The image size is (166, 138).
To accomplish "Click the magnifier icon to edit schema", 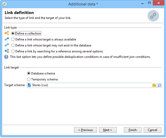I will pyautogui.click(x=160, y=85).
